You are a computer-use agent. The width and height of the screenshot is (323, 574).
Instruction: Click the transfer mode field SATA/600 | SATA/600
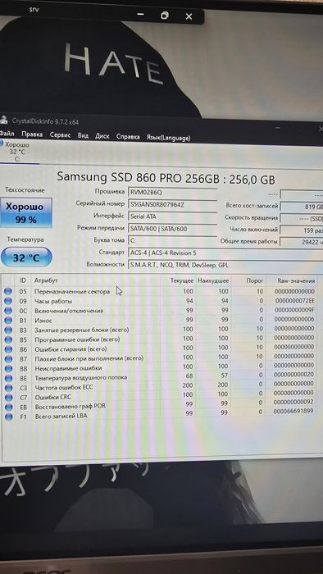point(172,229)
